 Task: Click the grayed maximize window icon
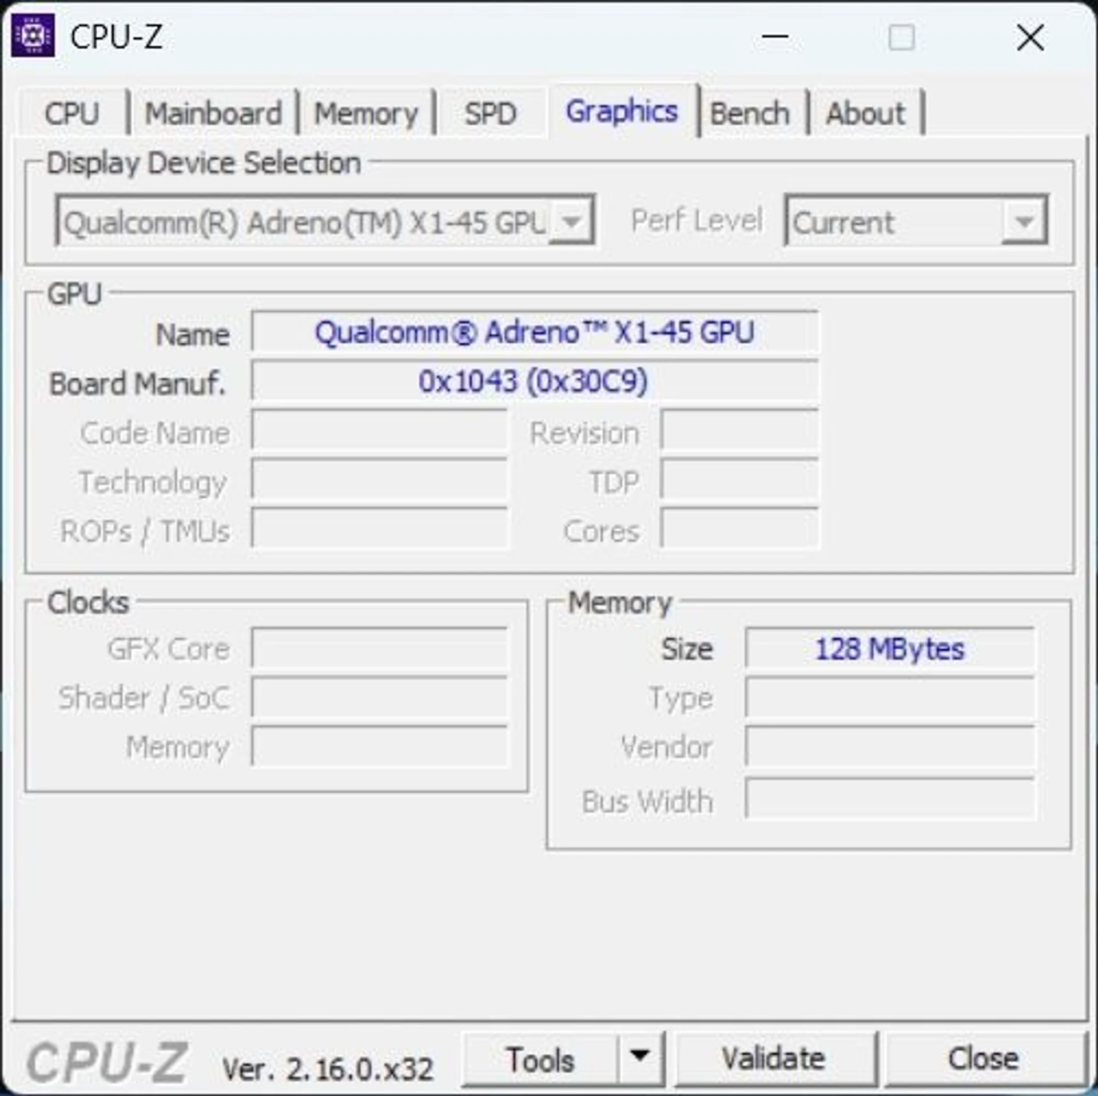click(901, 38)
